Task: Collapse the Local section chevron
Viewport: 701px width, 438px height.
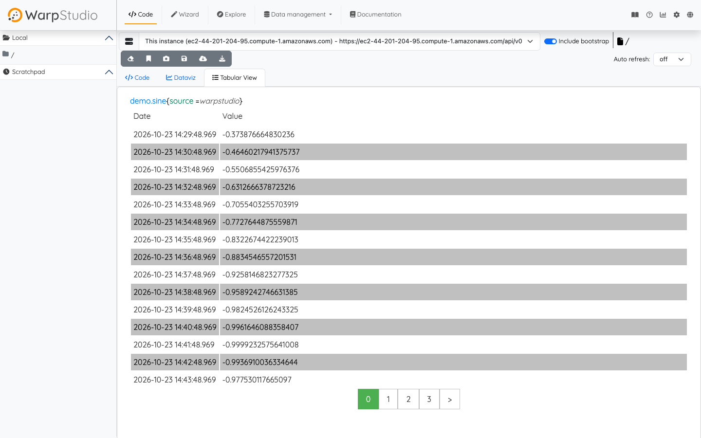Action: (109, 38)
